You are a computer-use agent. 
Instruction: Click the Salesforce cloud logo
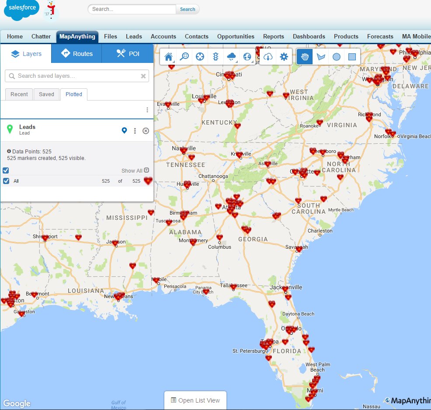[21, 10]
